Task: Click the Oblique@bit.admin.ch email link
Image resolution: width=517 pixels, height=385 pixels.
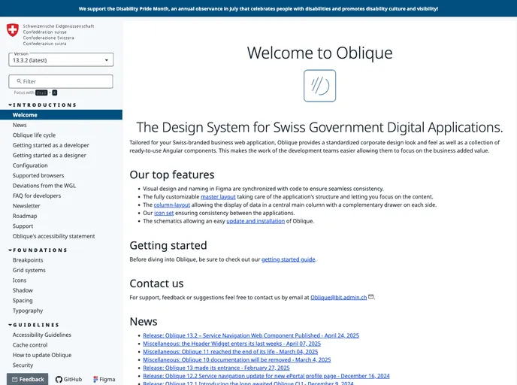Action: (339, 298)
